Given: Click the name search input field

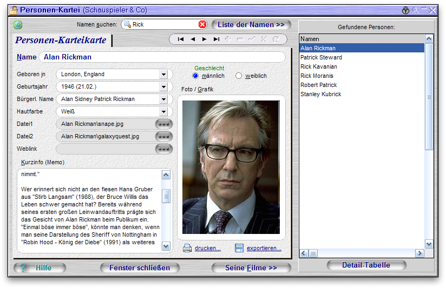Looking at the screenshot, I should 165,24.
